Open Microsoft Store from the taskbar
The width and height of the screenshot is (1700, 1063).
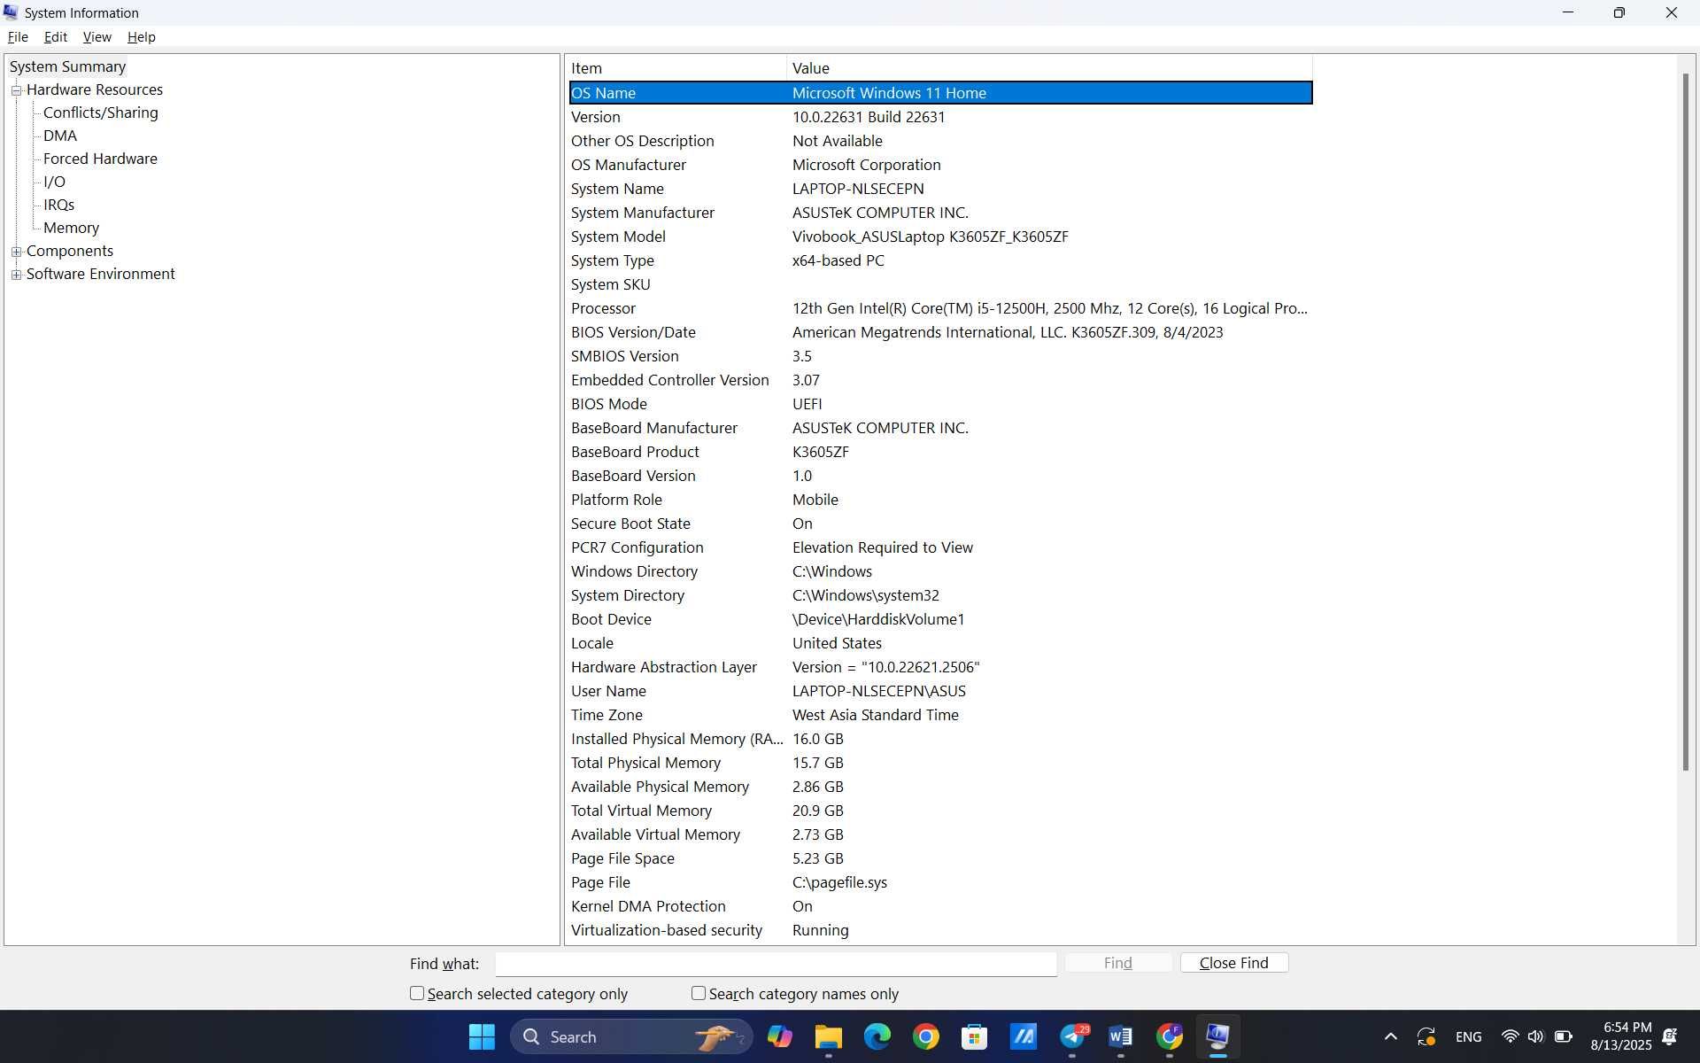pyautogui.click(x=975, y=1036)
